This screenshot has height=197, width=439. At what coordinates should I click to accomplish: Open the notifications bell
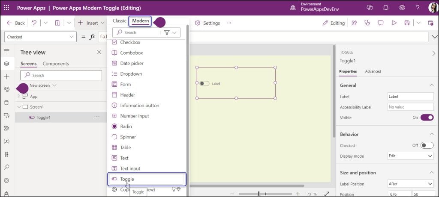[x=386, y=8]
